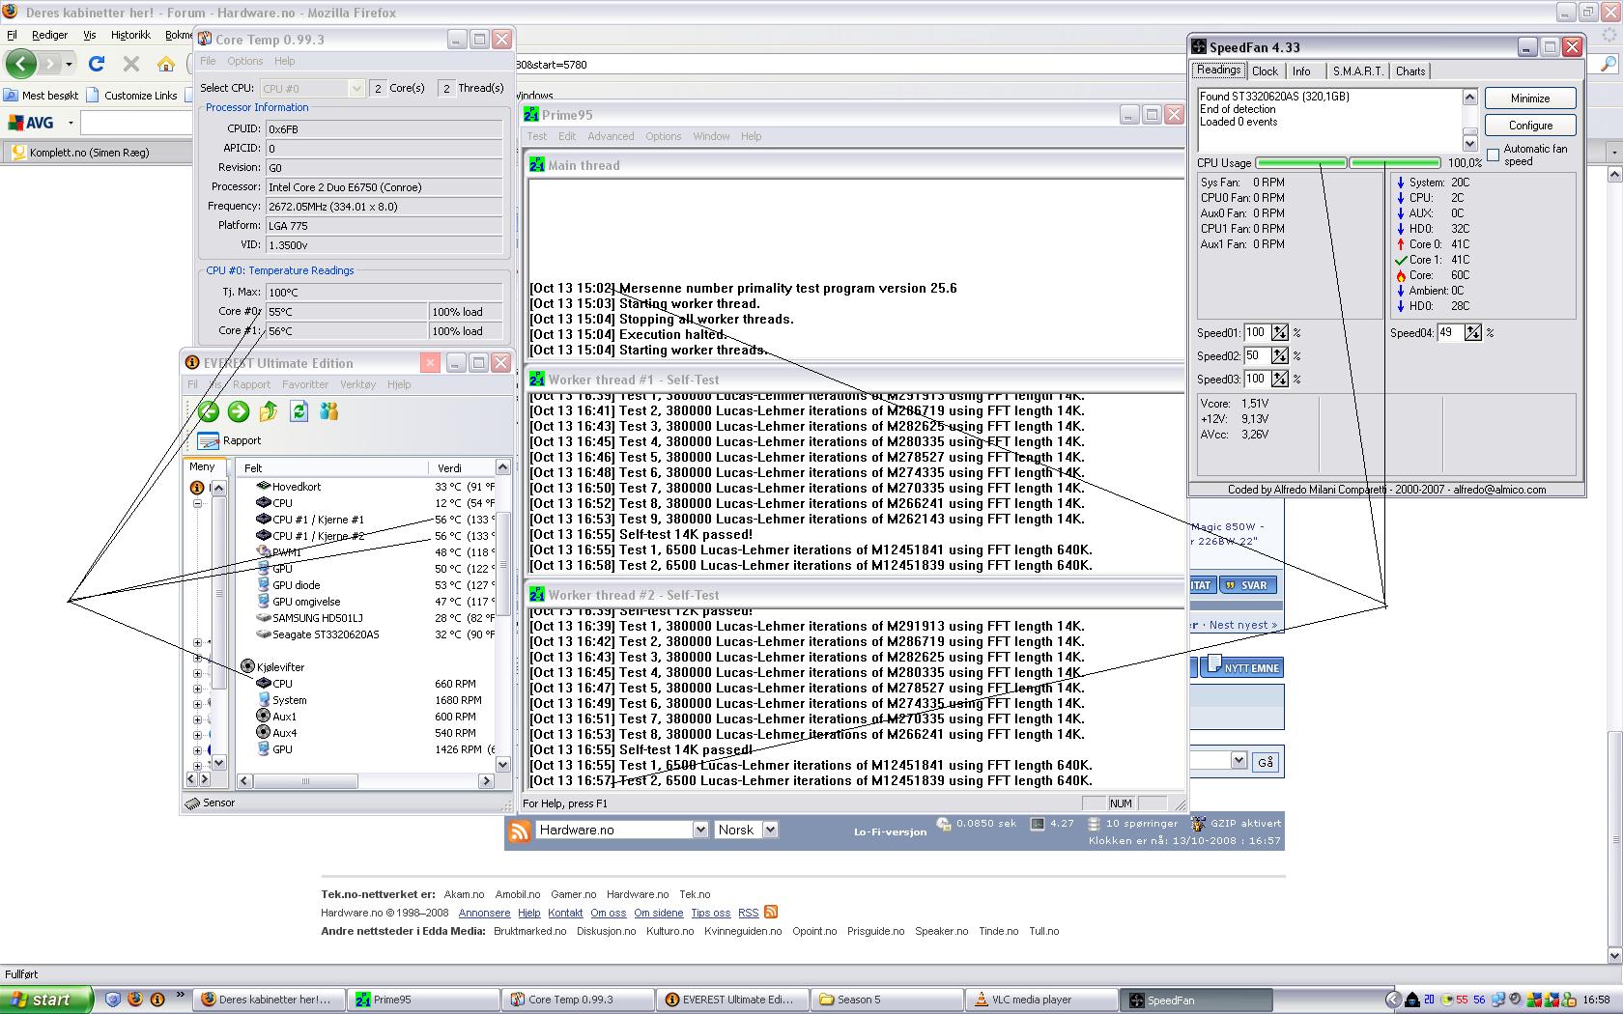Open Core Temp Options menu
Viewport: 1623px width, 1014px height.
click(245, 61)
